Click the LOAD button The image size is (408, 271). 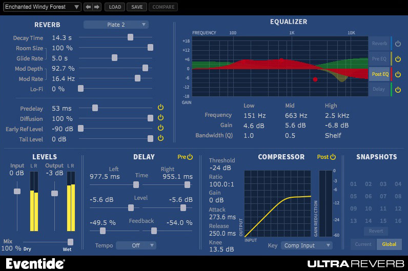click(115, 7)
